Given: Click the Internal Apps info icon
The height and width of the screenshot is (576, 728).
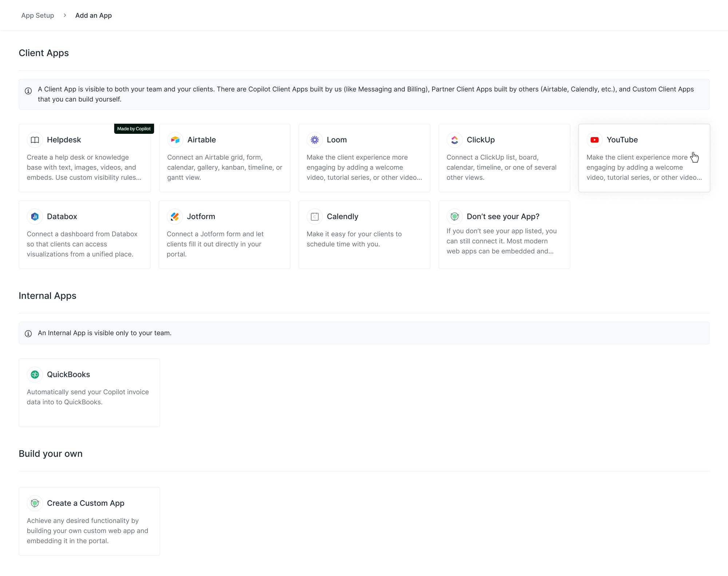Looking at the screenshot, I should click(28, 333).
